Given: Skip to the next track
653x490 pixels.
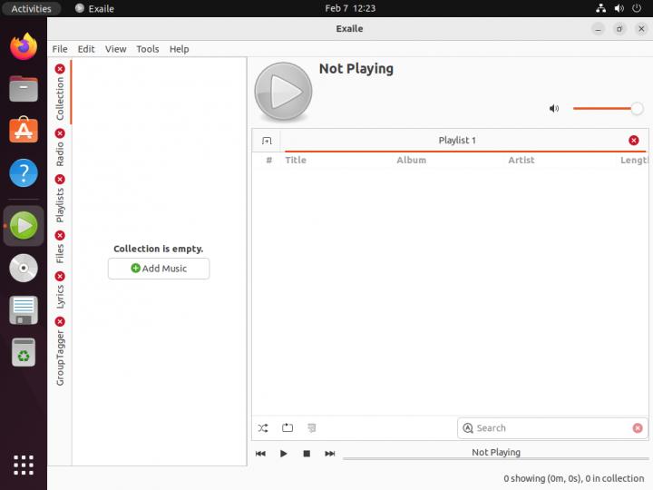Looking at the screenshot, I should 330,453.
